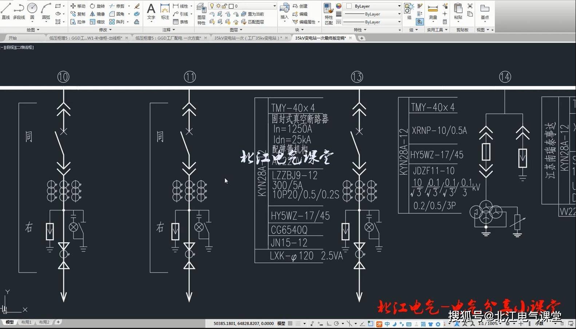Expand the Properties (特性) panel
The image size is (576, 329).
point(360,30)
